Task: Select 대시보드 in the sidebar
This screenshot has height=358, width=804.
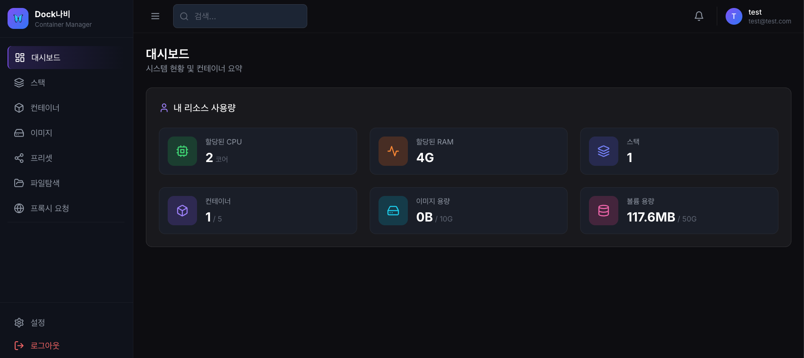Action: pyautogui.click(x=46, y=58)
